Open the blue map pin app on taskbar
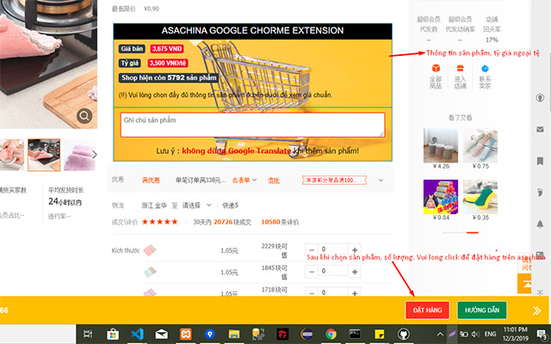 [x=210, y=334]
